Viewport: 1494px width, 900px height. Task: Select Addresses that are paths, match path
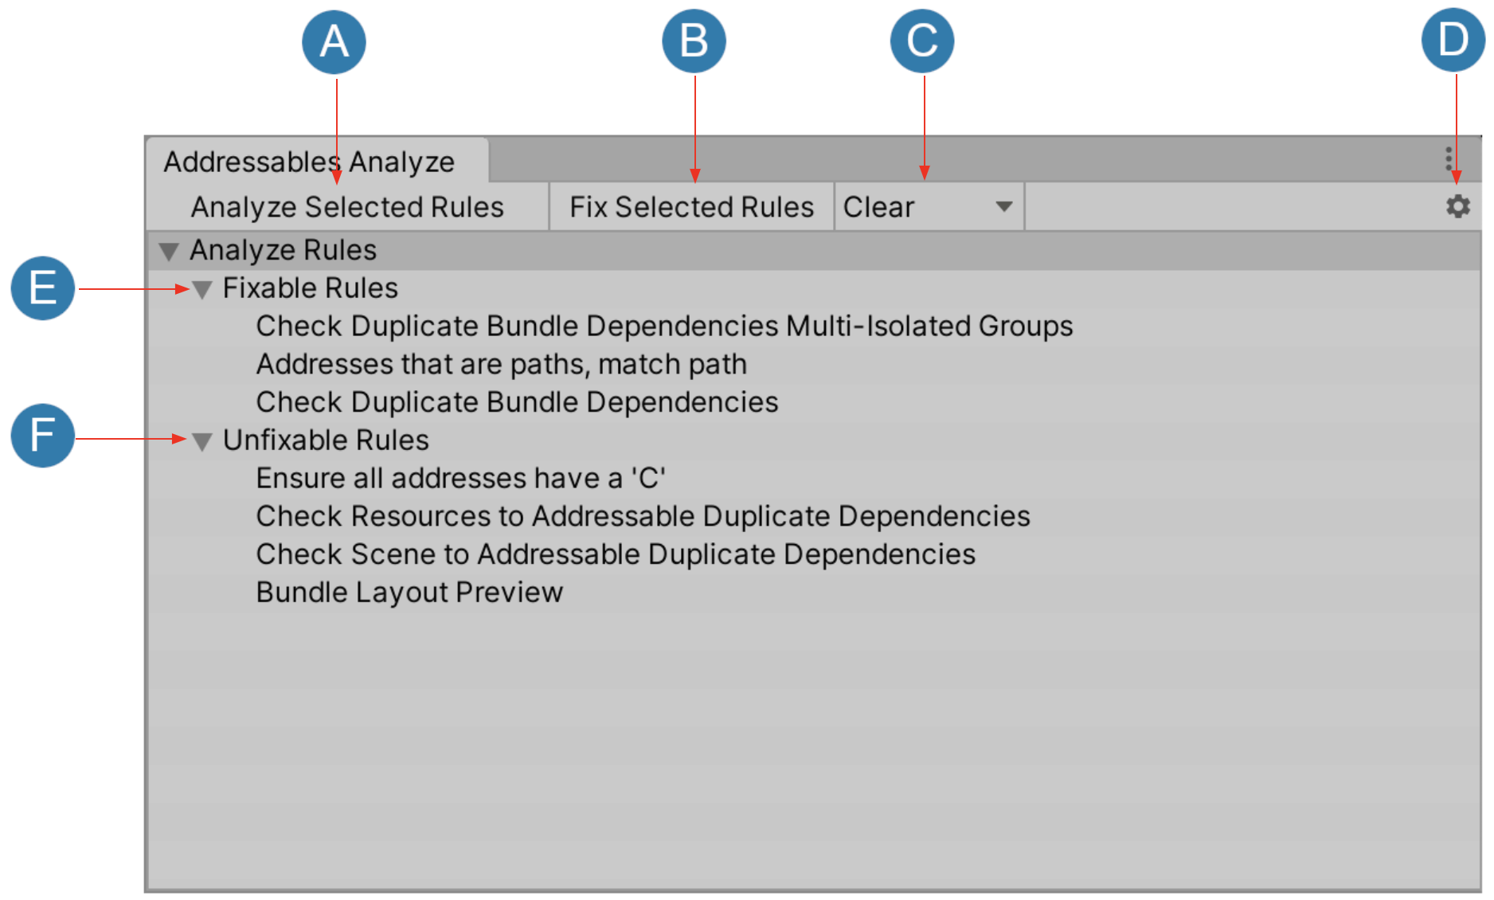pos(500,364)
